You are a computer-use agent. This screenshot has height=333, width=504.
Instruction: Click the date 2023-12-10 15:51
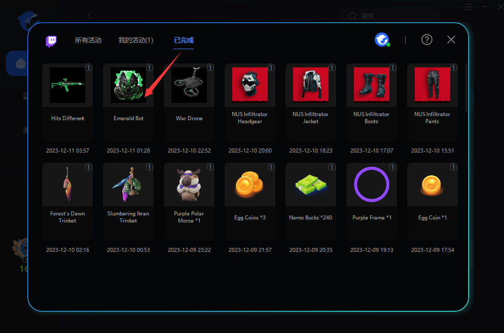pyautogui.click(x=433, y=151)
